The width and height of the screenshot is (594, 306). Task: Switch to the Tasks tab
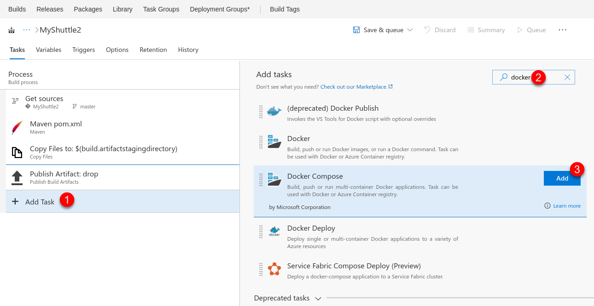click(17, 50)
